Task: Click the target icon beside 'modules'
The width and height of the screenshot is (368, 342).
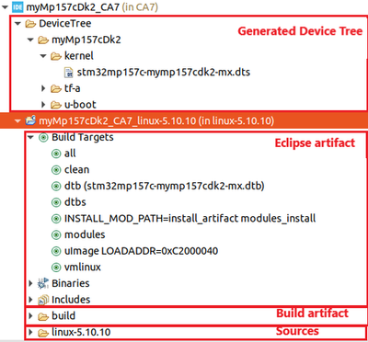Action: coord(56,235)
